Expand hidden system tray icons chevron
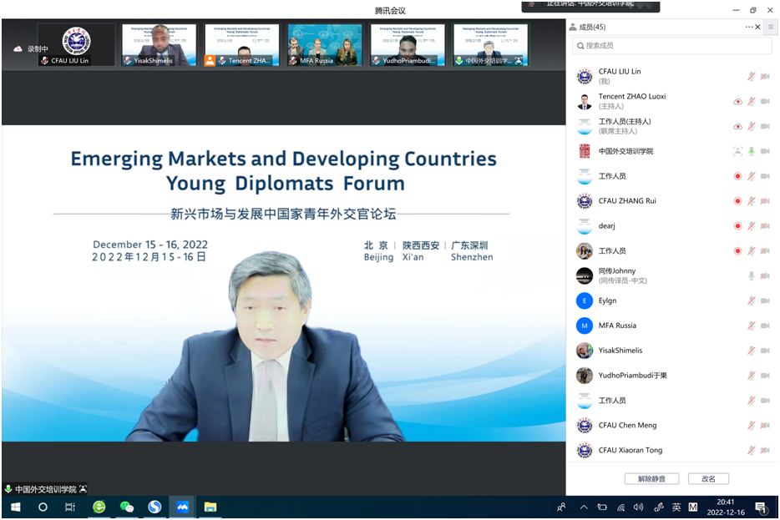 (584, 507)
